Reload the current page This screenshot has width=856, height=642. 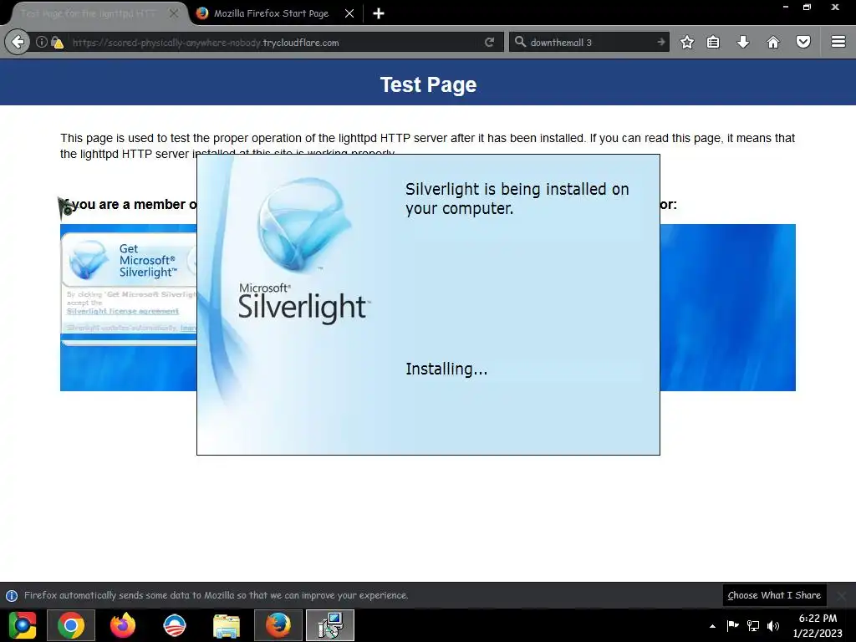(489, 42)
